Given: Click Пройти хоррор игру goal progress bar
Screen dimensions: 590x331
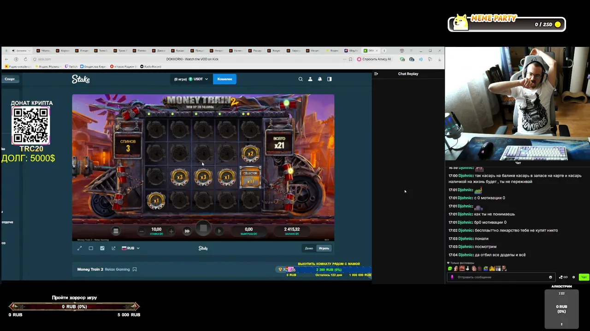Looking at the screenshot, I should (74, 307).
